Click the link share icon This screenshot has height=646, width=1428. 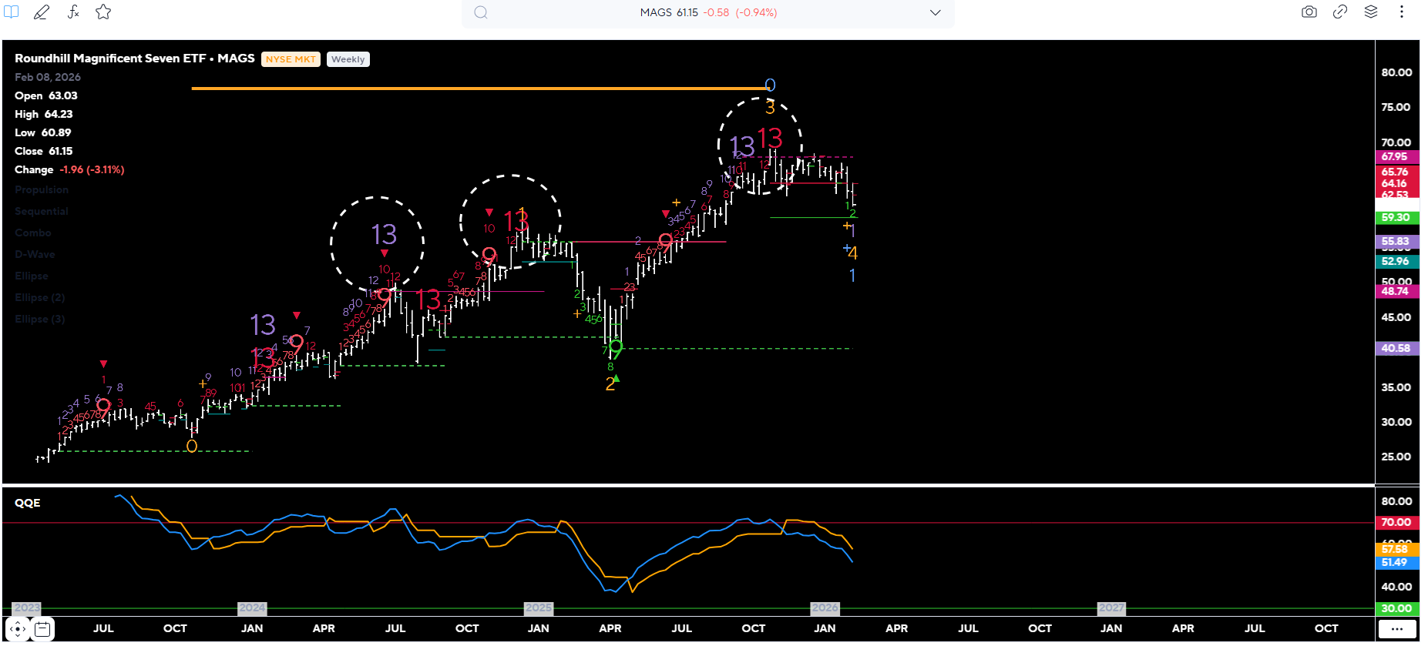point(1340,12)
